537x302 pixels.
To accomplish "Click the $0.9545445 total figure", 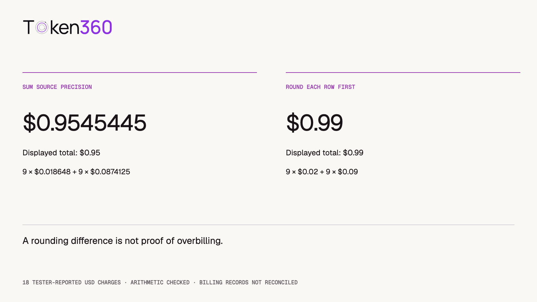I will click(84, 123).
